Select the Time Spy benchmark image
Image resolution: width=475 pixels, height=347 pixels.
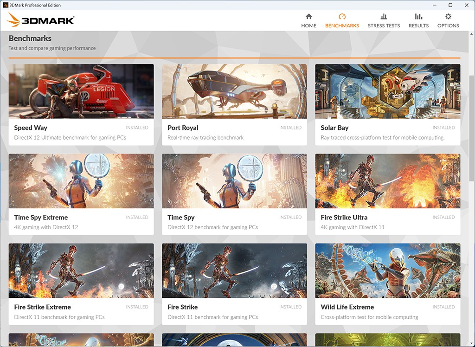point(234,181)
